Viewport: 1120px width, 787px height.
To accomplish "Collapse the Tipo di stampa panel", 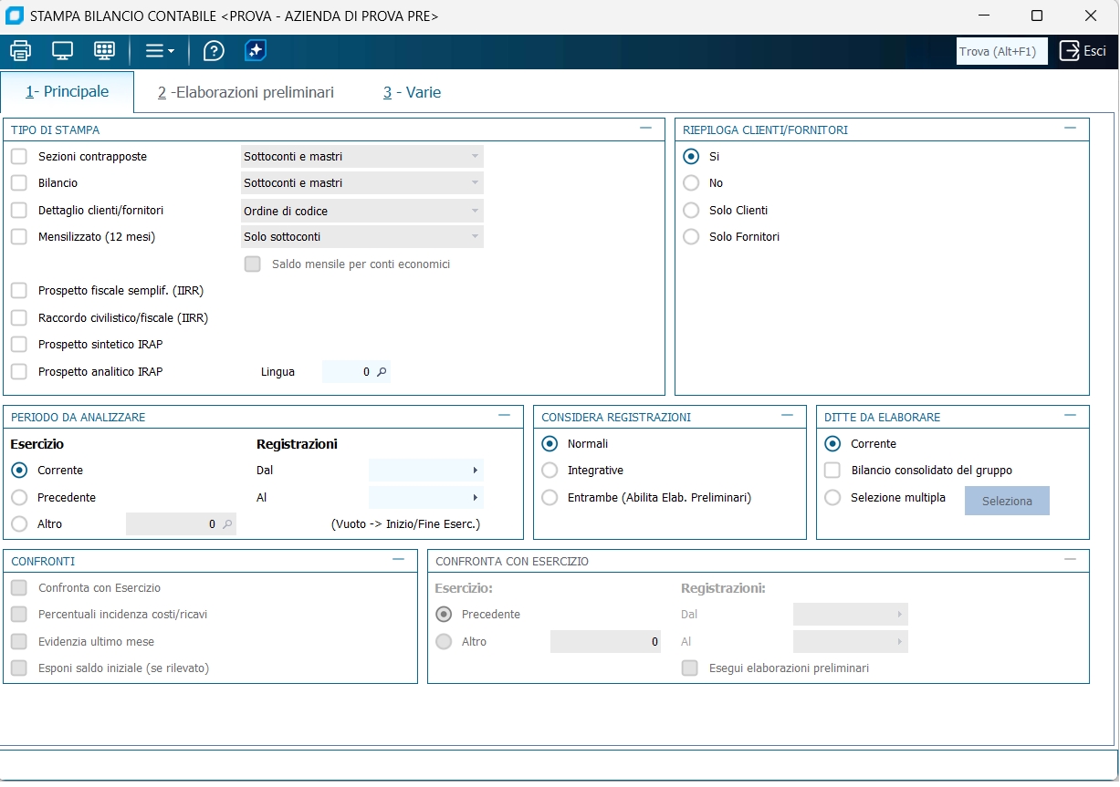I will [646, 129].
